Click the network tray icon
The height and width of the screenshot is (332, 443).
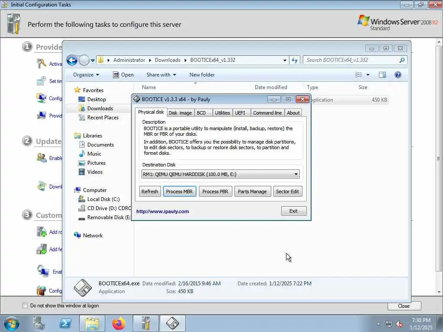(389, 324)
